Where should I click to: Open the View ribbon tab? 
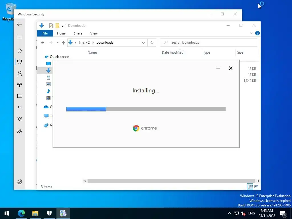click(94, 33)
